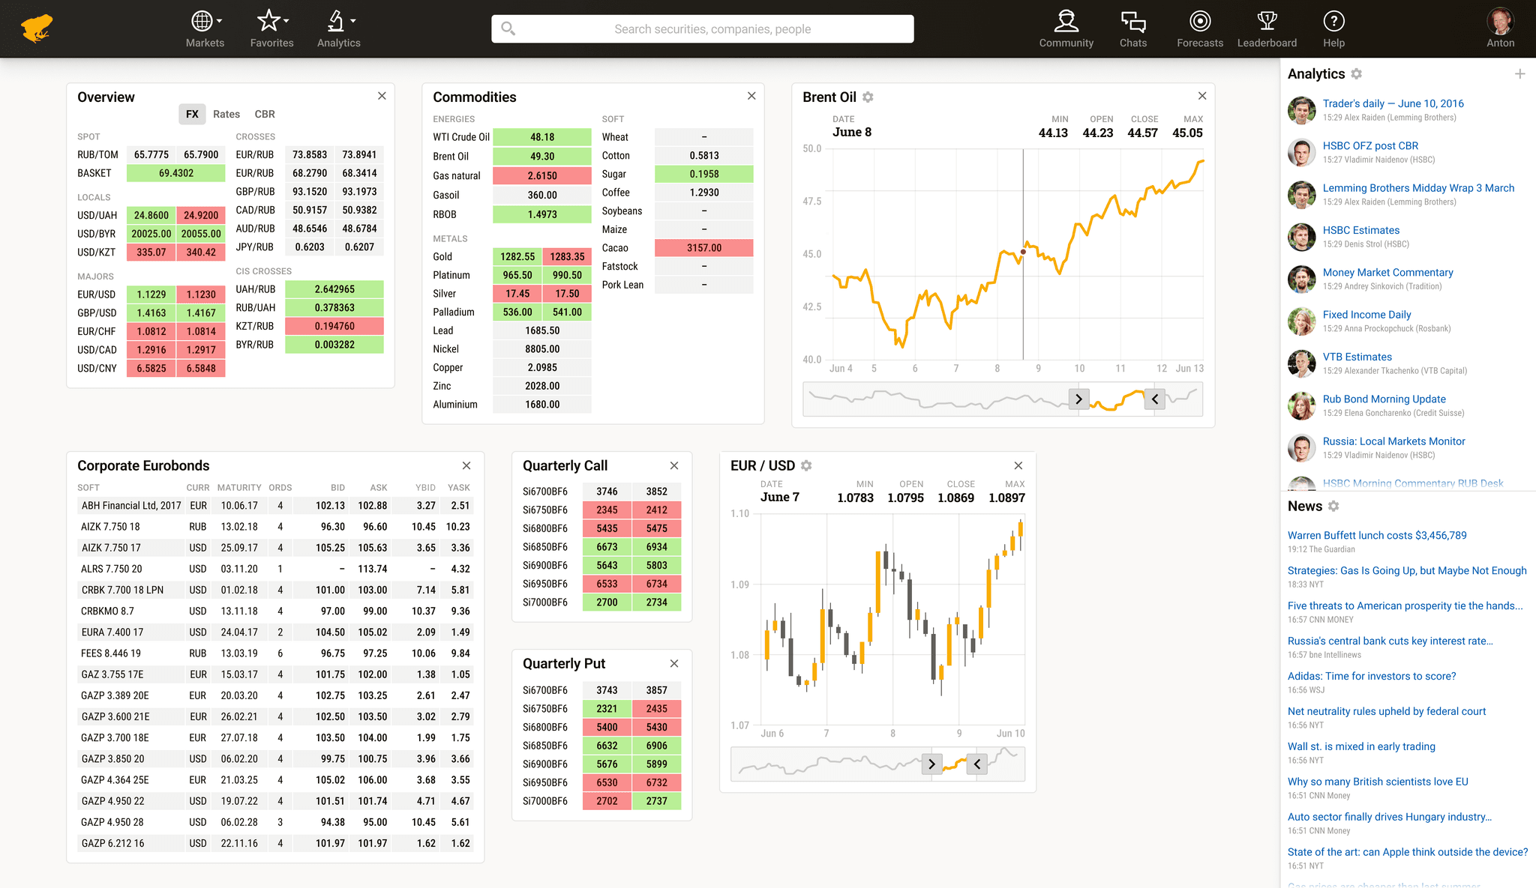Image resolution: width=1536 pixels, height=888 pixels.
Task: Click the frog logo home icon
Action: coord(37,29)
